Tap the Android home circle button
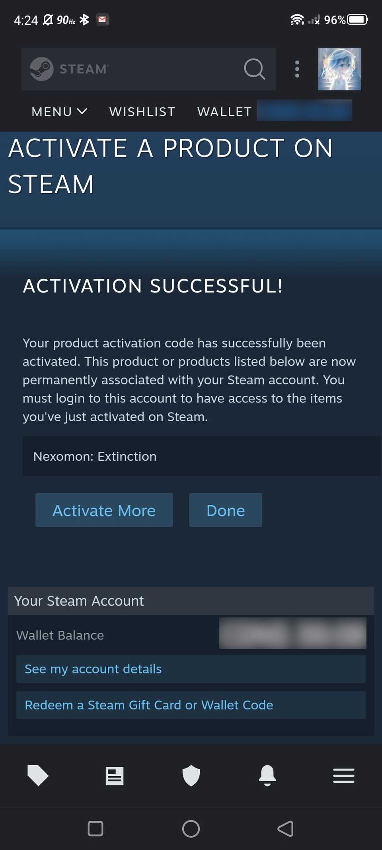The height and width of the screenshot is (850, 382). 191,829
